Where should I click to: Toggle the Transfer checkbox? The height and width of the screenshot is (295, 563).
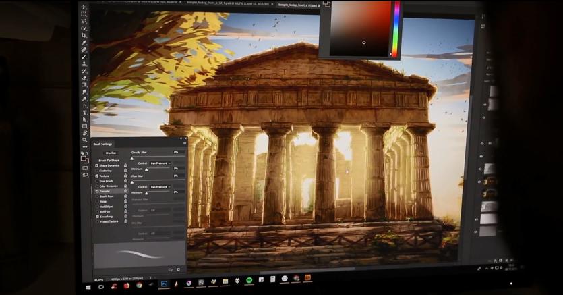[97, 192]
